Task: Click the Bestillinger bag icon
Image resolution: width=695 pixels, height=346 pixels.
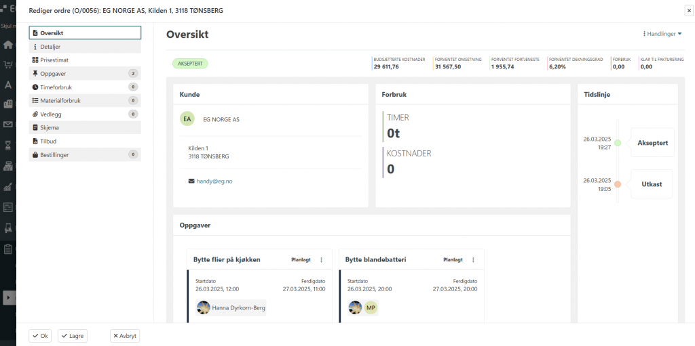Action: coord(35,155)
